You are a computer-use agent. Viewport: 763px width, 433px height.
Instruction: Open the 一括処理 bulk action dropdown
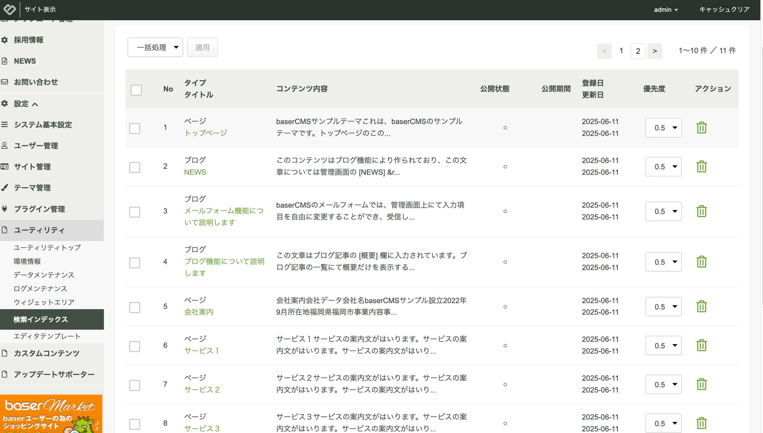click(155, 47)
